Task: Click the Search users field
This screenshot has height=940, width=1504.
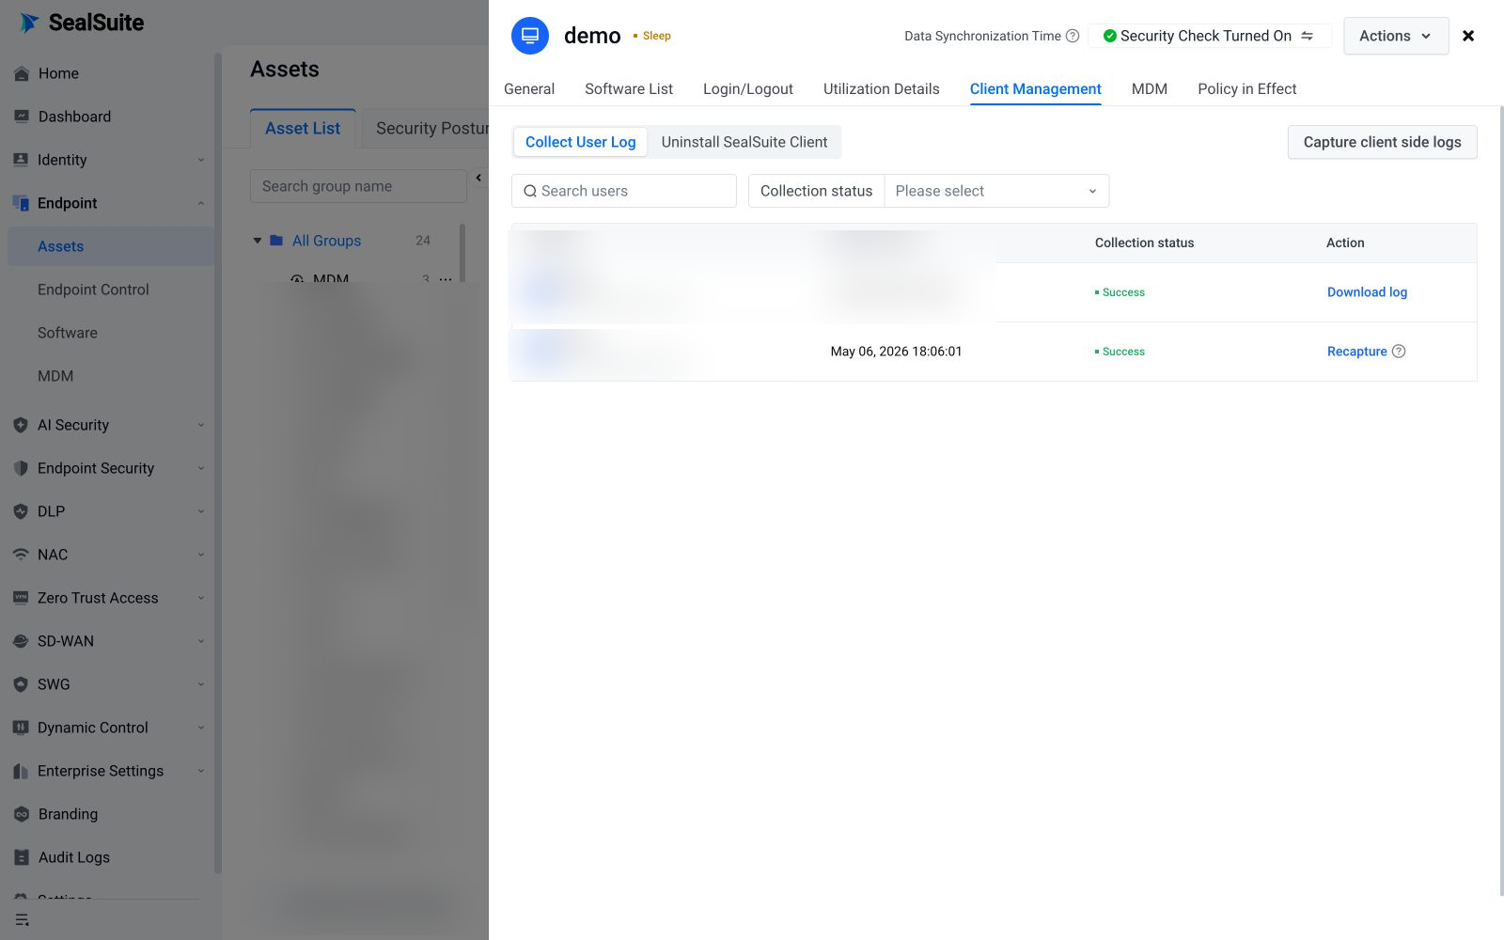Action: point(624,191)
